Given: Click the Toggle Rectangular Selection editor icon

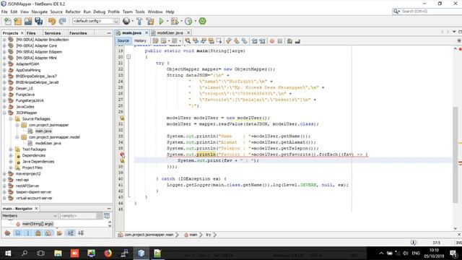Looking at the screenshot, I should (219, 41).
